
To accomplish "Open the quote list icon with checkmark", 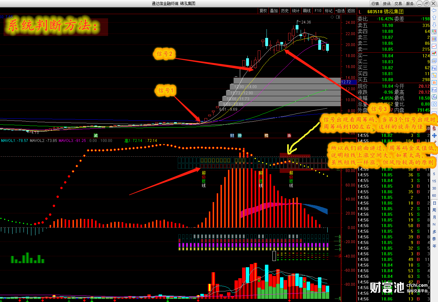I will [434, 32].
